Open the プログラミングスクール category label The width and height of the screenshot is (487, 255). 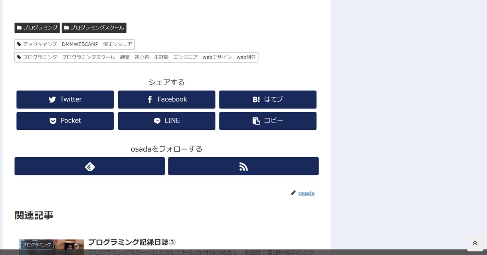(94, 28)
